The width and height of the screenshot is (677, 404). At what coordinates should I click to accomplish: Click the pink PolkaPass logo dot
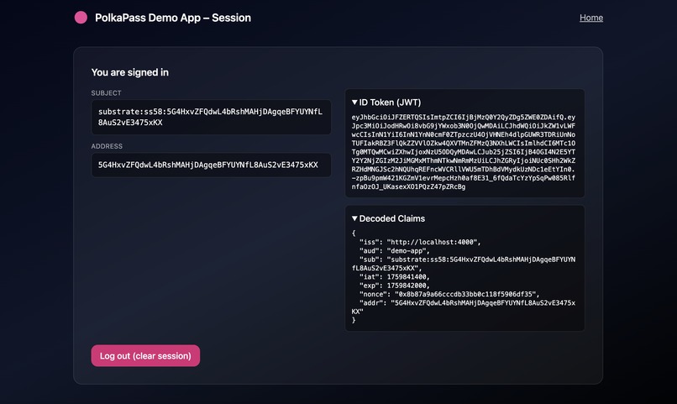pyautogui.click(x=81, y=18)
